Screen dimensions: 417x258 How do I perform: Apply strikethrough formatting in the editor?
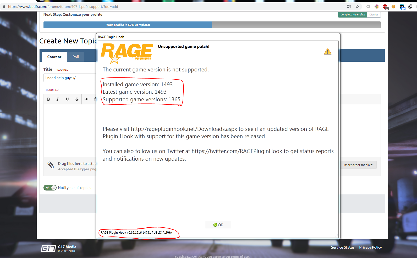[x=77, y=99]
